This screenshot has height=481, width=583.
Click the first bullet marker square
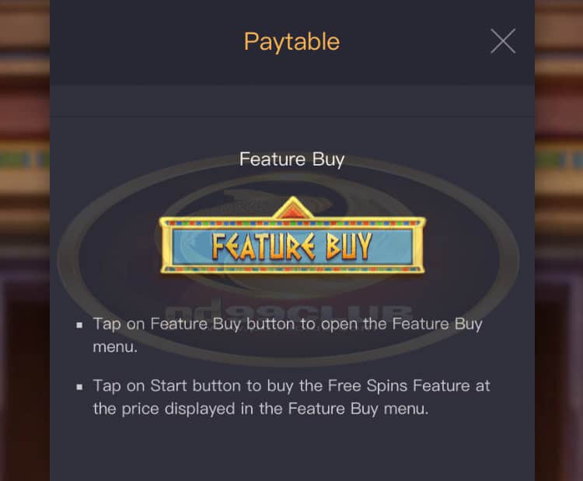coord(79,326)
